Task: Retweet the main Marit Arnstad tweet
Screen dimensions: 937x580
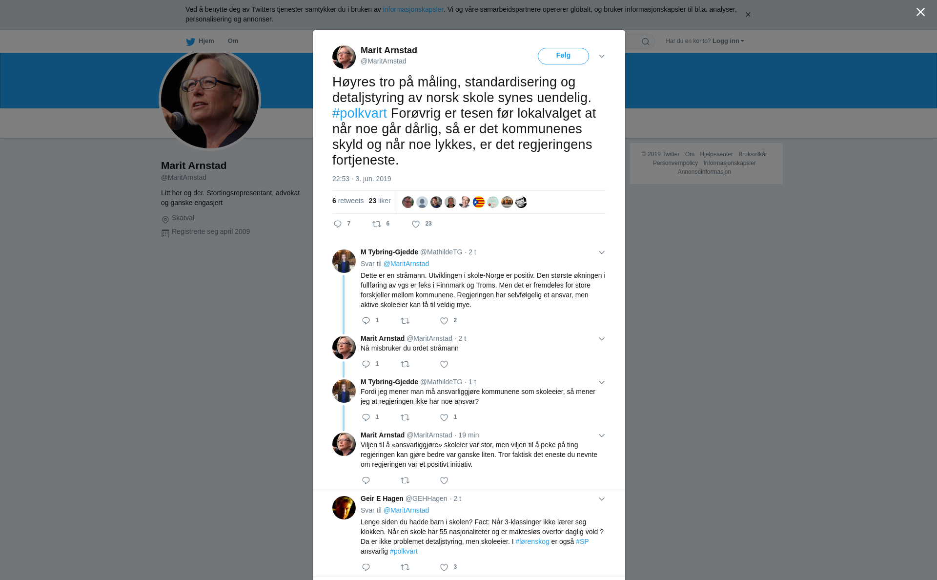Action: [x=377, y=224]
